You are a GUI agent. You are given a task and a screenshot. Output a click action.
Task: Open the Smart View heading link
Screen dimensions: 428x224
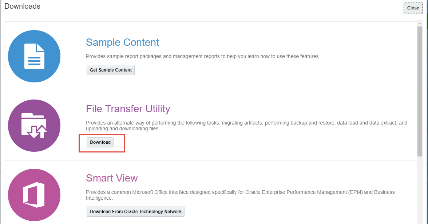click(x=112, y=178)
